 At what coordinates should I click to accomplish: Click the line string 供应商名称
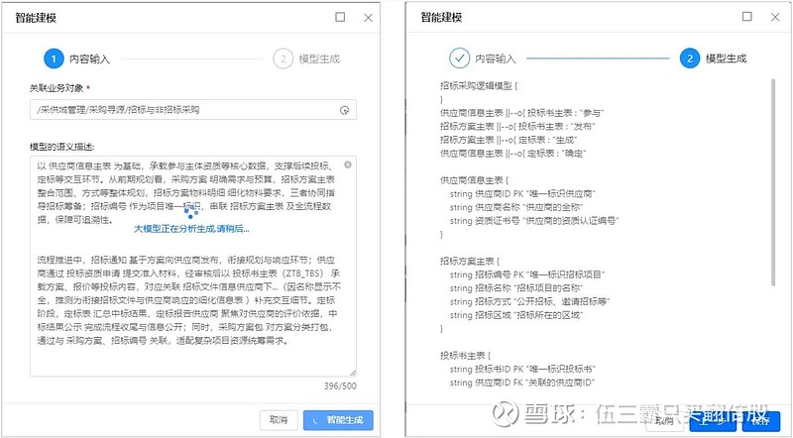[516, 207]
